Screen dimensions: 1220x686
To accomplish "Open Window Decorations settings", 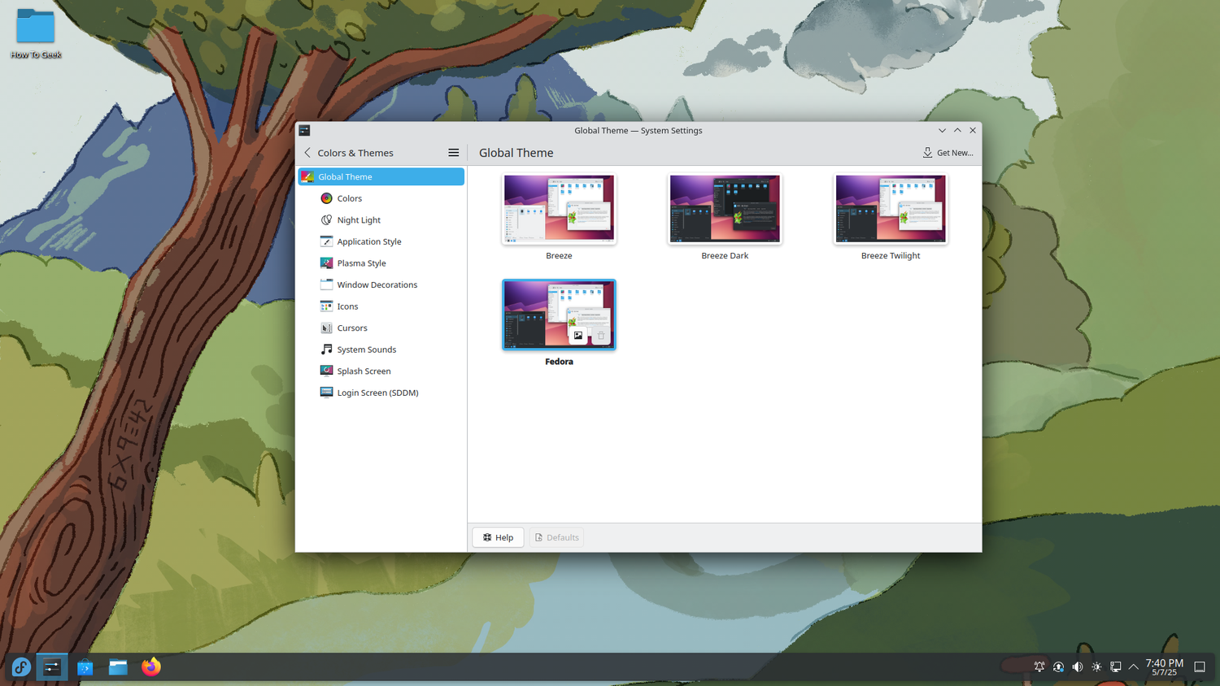I will (x=381, y=284).
